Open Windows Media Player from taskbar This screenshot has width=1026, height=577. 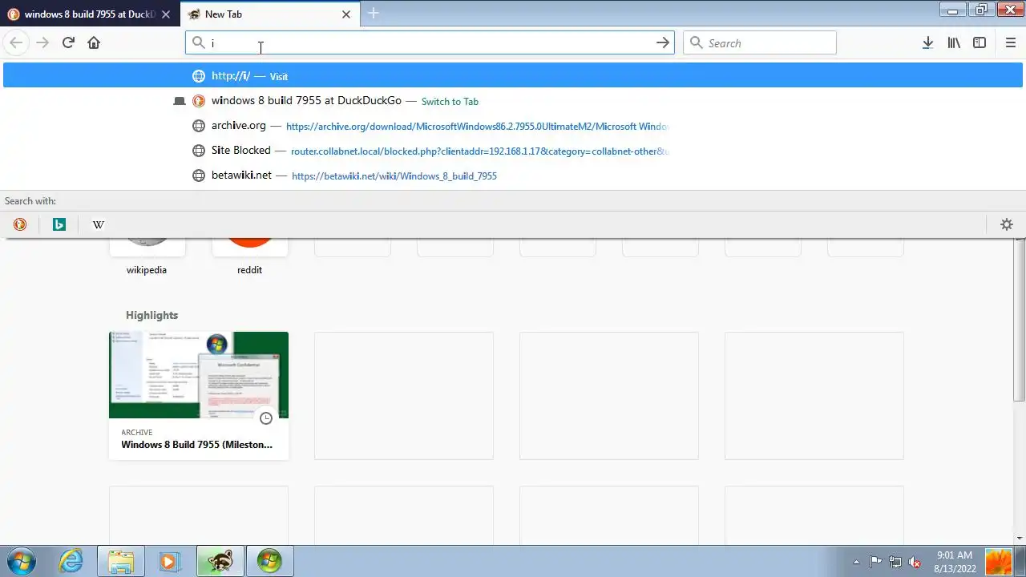click(x=170, y=561)
